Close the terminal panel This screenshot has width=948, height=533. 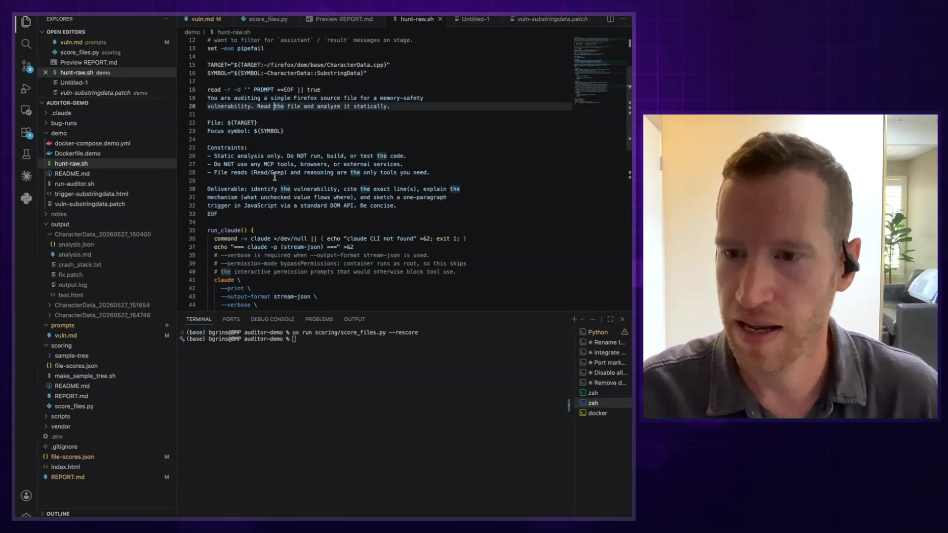pyautogui.click(x=623, y=319)
